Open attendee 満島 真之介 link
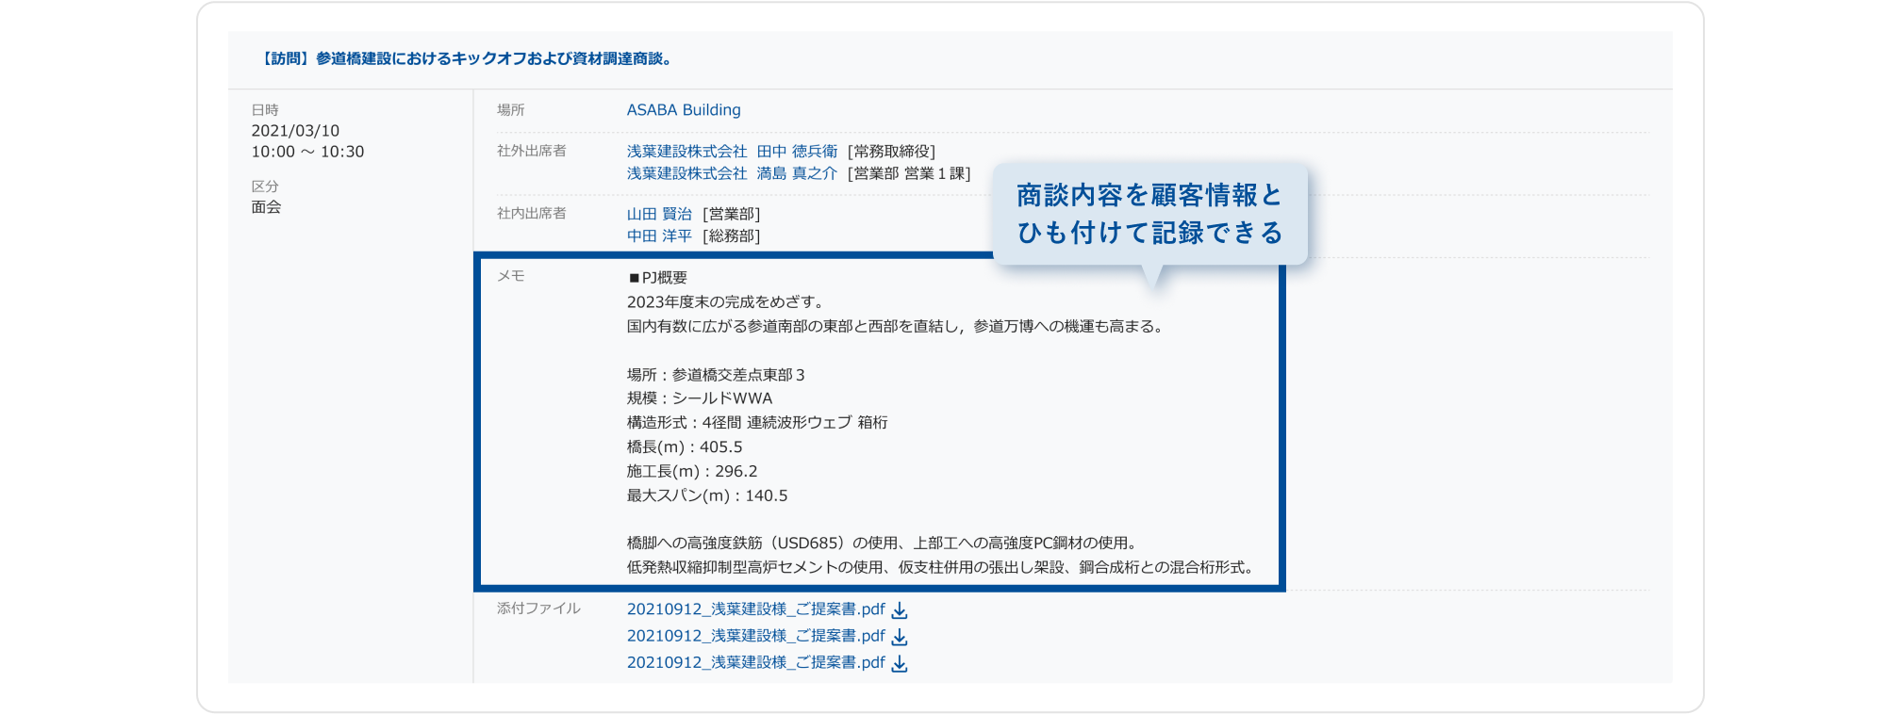This screenshot has height=714, width=1901. click(x=797, y=173)
